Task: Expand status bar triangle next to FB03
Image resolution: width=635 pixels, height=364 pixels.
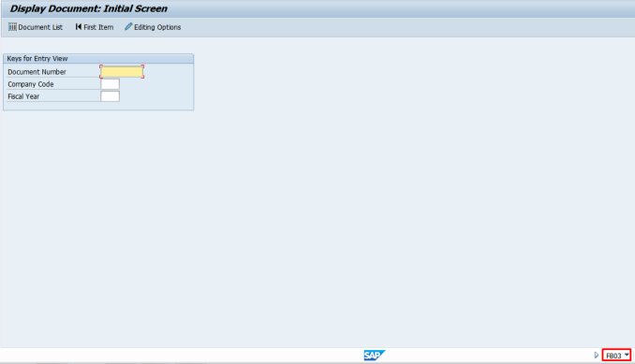Action: point(596,355)
